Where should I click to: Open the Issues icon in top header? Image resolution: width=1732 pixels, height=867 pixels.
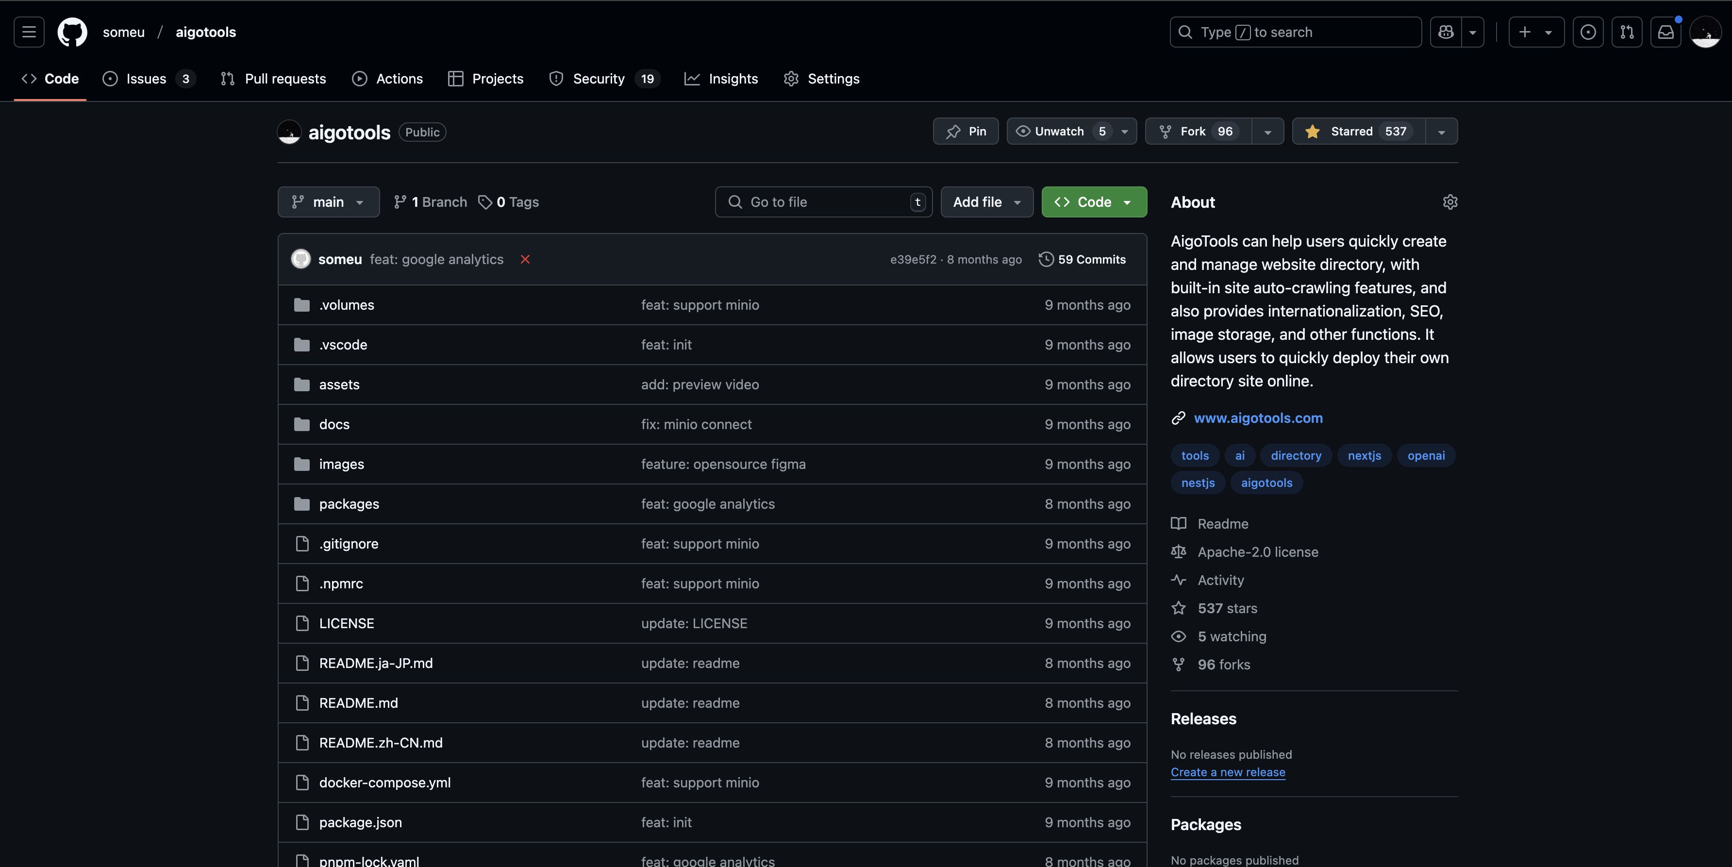(1588, 33)
